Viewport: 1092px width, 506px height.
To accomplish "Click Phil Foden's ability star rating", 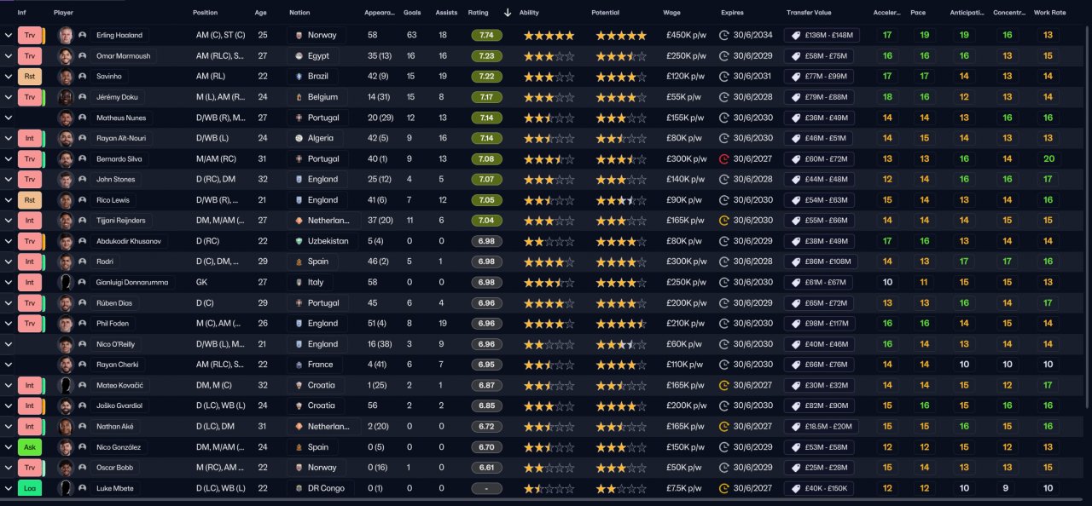I will [x=549, y=324].
